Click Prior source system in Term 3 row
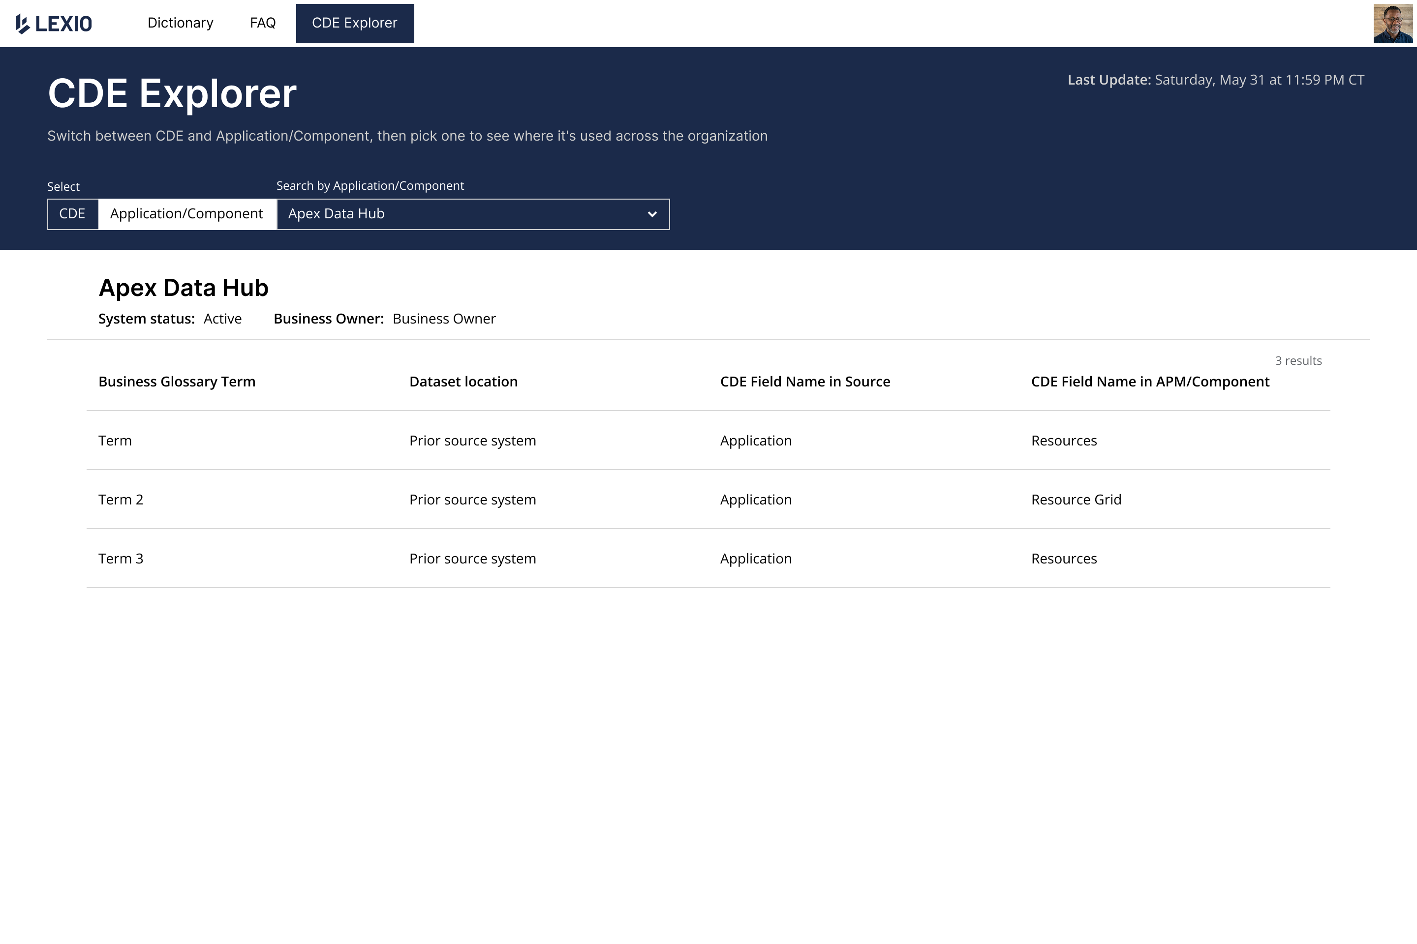 click(x=473, y=559)
